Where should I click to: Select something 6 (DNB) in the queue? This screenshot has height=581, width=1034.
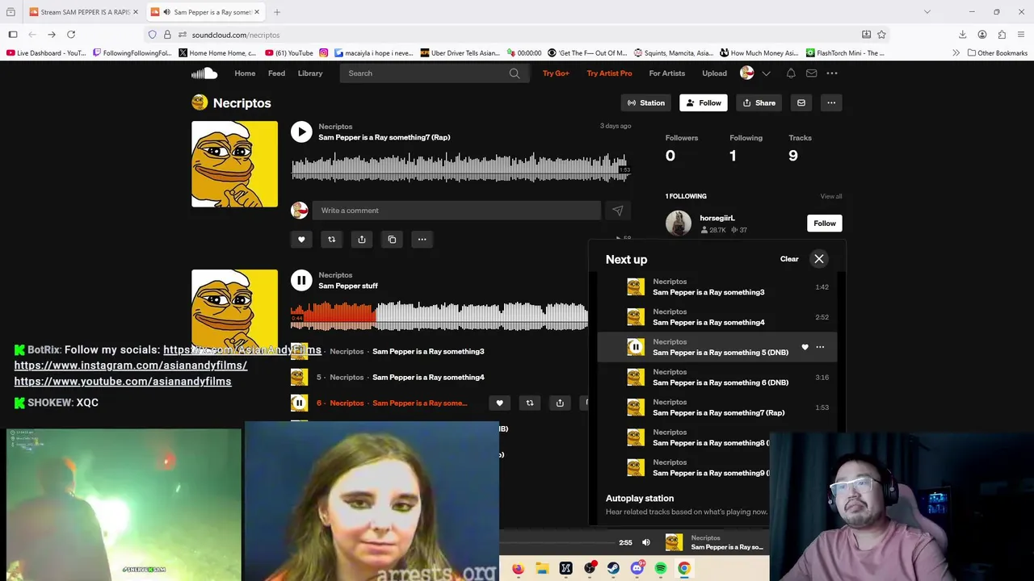pos(717,377)
